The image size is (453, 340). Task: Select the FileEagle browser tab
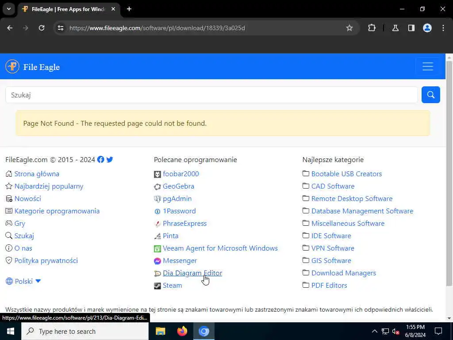coord(68,9)
